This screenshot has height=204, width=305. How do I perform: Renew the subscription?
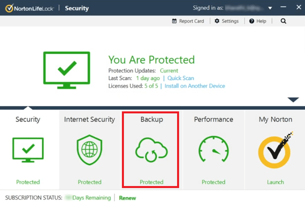click(128, 198)
